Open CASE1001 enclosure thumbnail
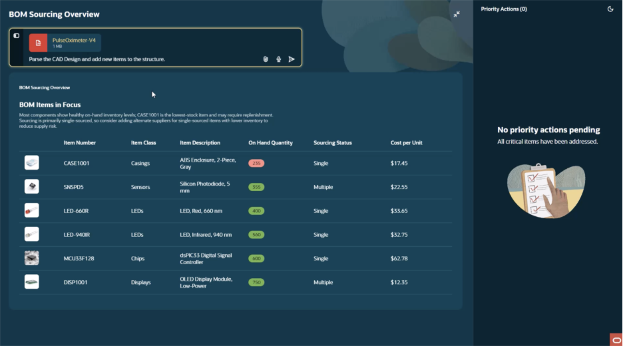 (x=32, y=163)
